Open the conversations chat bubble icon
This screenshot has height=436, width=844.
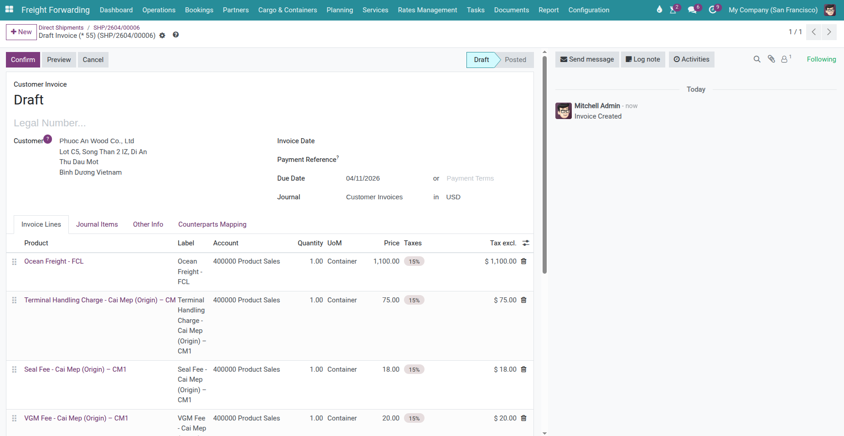point(692,10)
